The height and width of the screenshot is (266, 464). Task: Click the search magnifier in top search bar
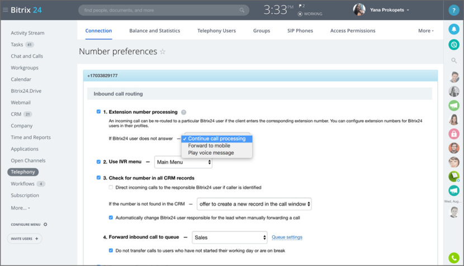pyautogui.click(x=242, y=10)
